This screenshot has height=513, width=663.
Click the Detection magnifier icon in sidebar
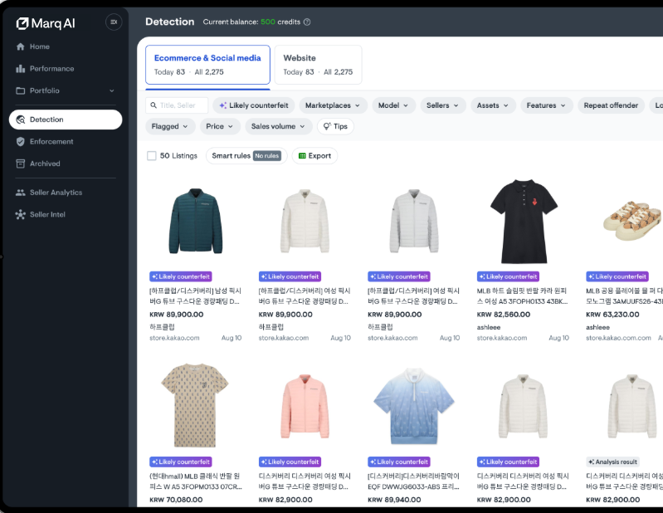pos(20,120)
